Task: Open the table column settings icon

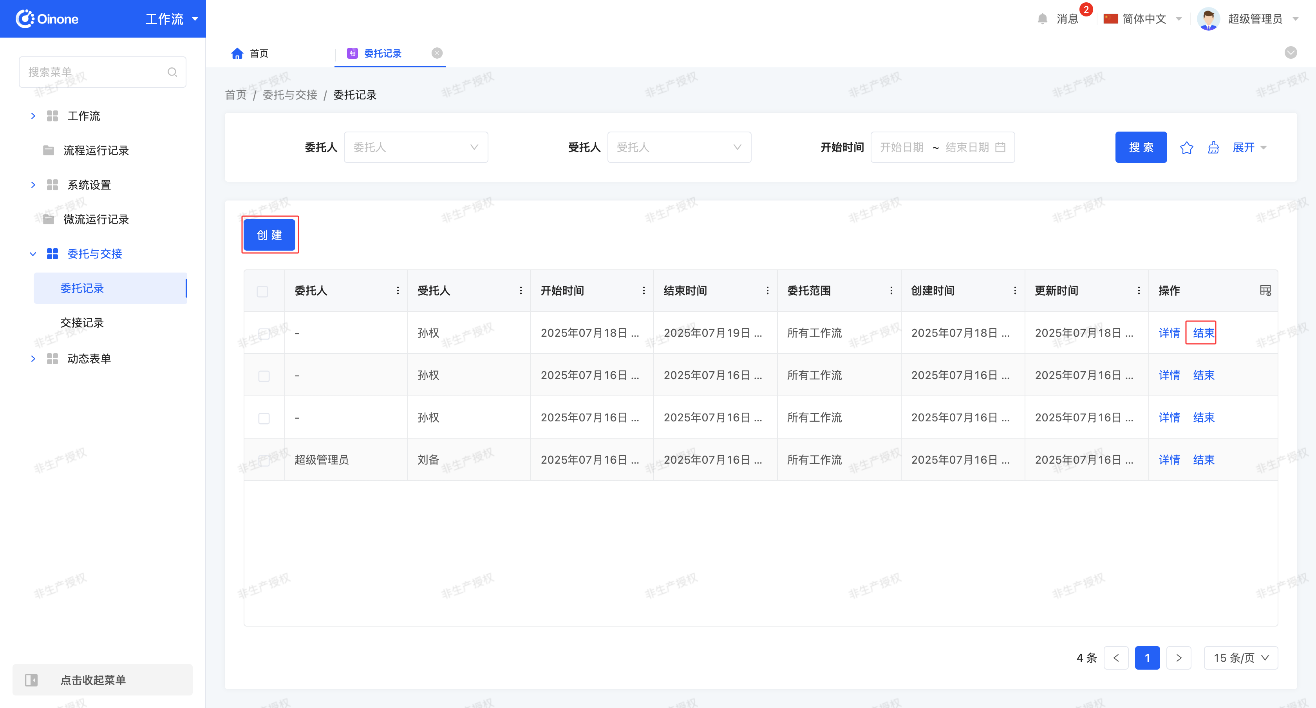Action: point(1265,290)
